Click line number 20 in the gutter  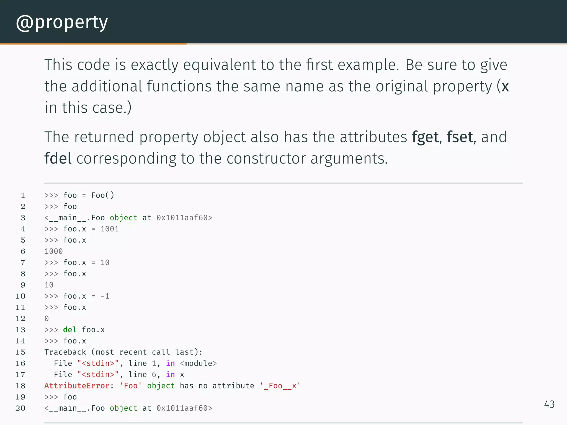click(20, 408)
